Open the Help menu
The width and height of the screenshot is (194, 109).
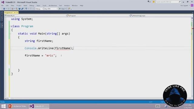[82, 5]
